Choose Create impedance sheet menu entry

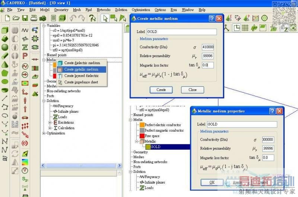[x=82, y=82]
